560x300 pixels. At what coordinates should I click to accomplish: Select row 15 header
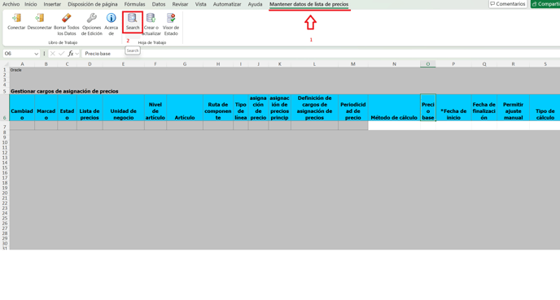point(5,167)
